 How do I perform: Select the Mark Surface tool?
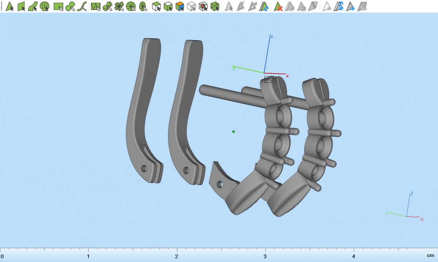(33, 6)
